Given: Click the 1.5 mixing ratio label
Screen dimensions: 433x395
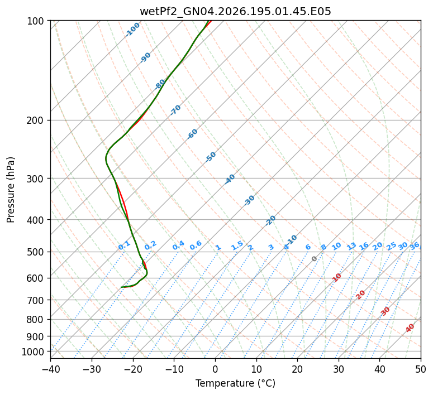Looking at the screenshot, I should pyautogui.click(x=237, y=245).
